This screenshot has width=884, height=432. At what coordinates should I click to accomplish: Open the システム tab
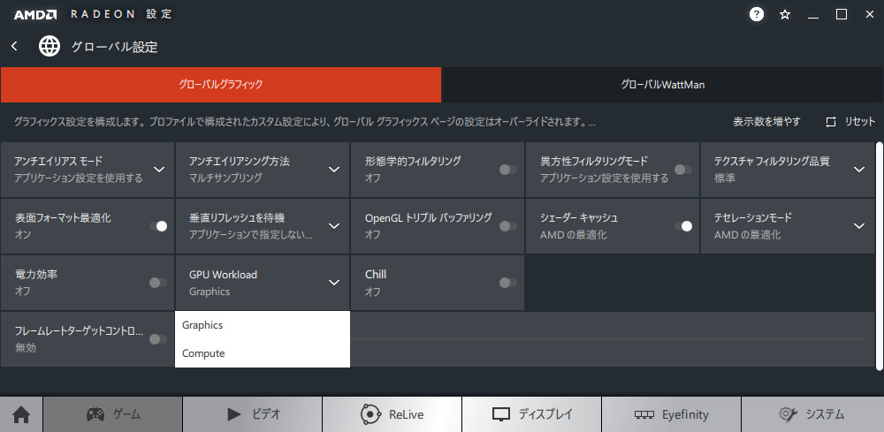[812, 414]
